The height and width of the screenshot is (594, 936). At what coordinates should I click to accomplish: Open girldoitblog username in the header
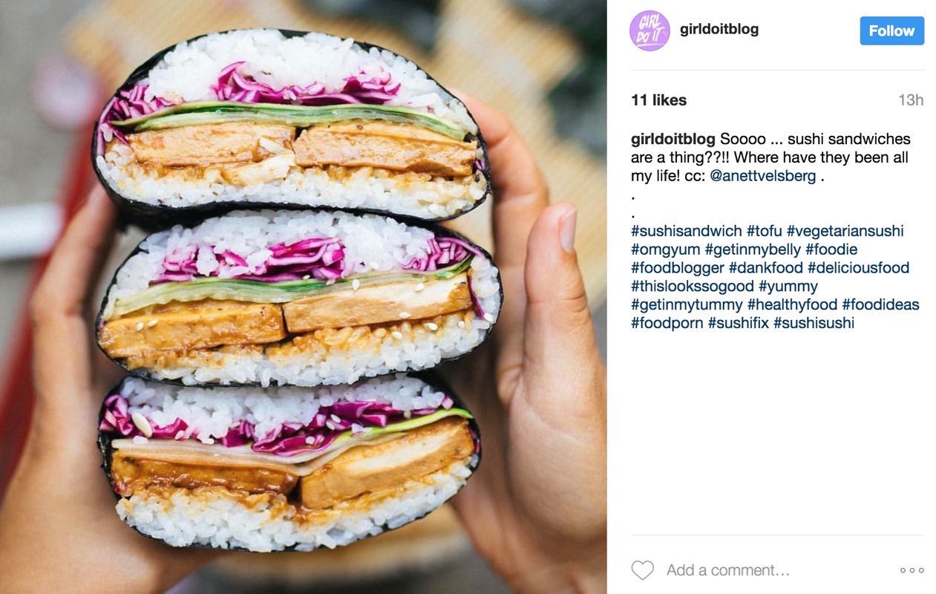(719, 30)
